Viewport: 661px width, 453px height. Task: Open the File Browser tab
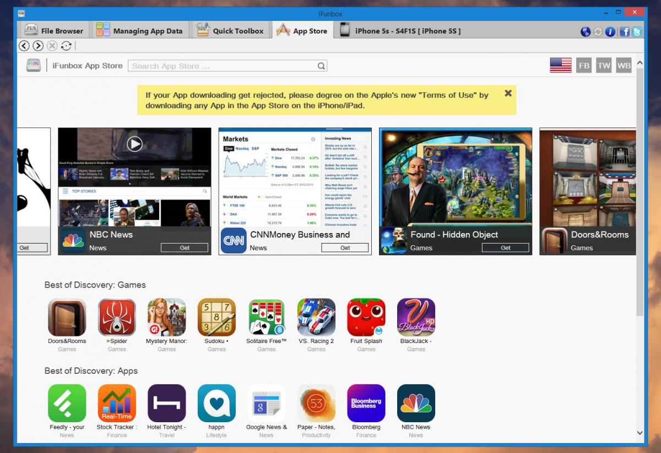click(x=53, y=30)
